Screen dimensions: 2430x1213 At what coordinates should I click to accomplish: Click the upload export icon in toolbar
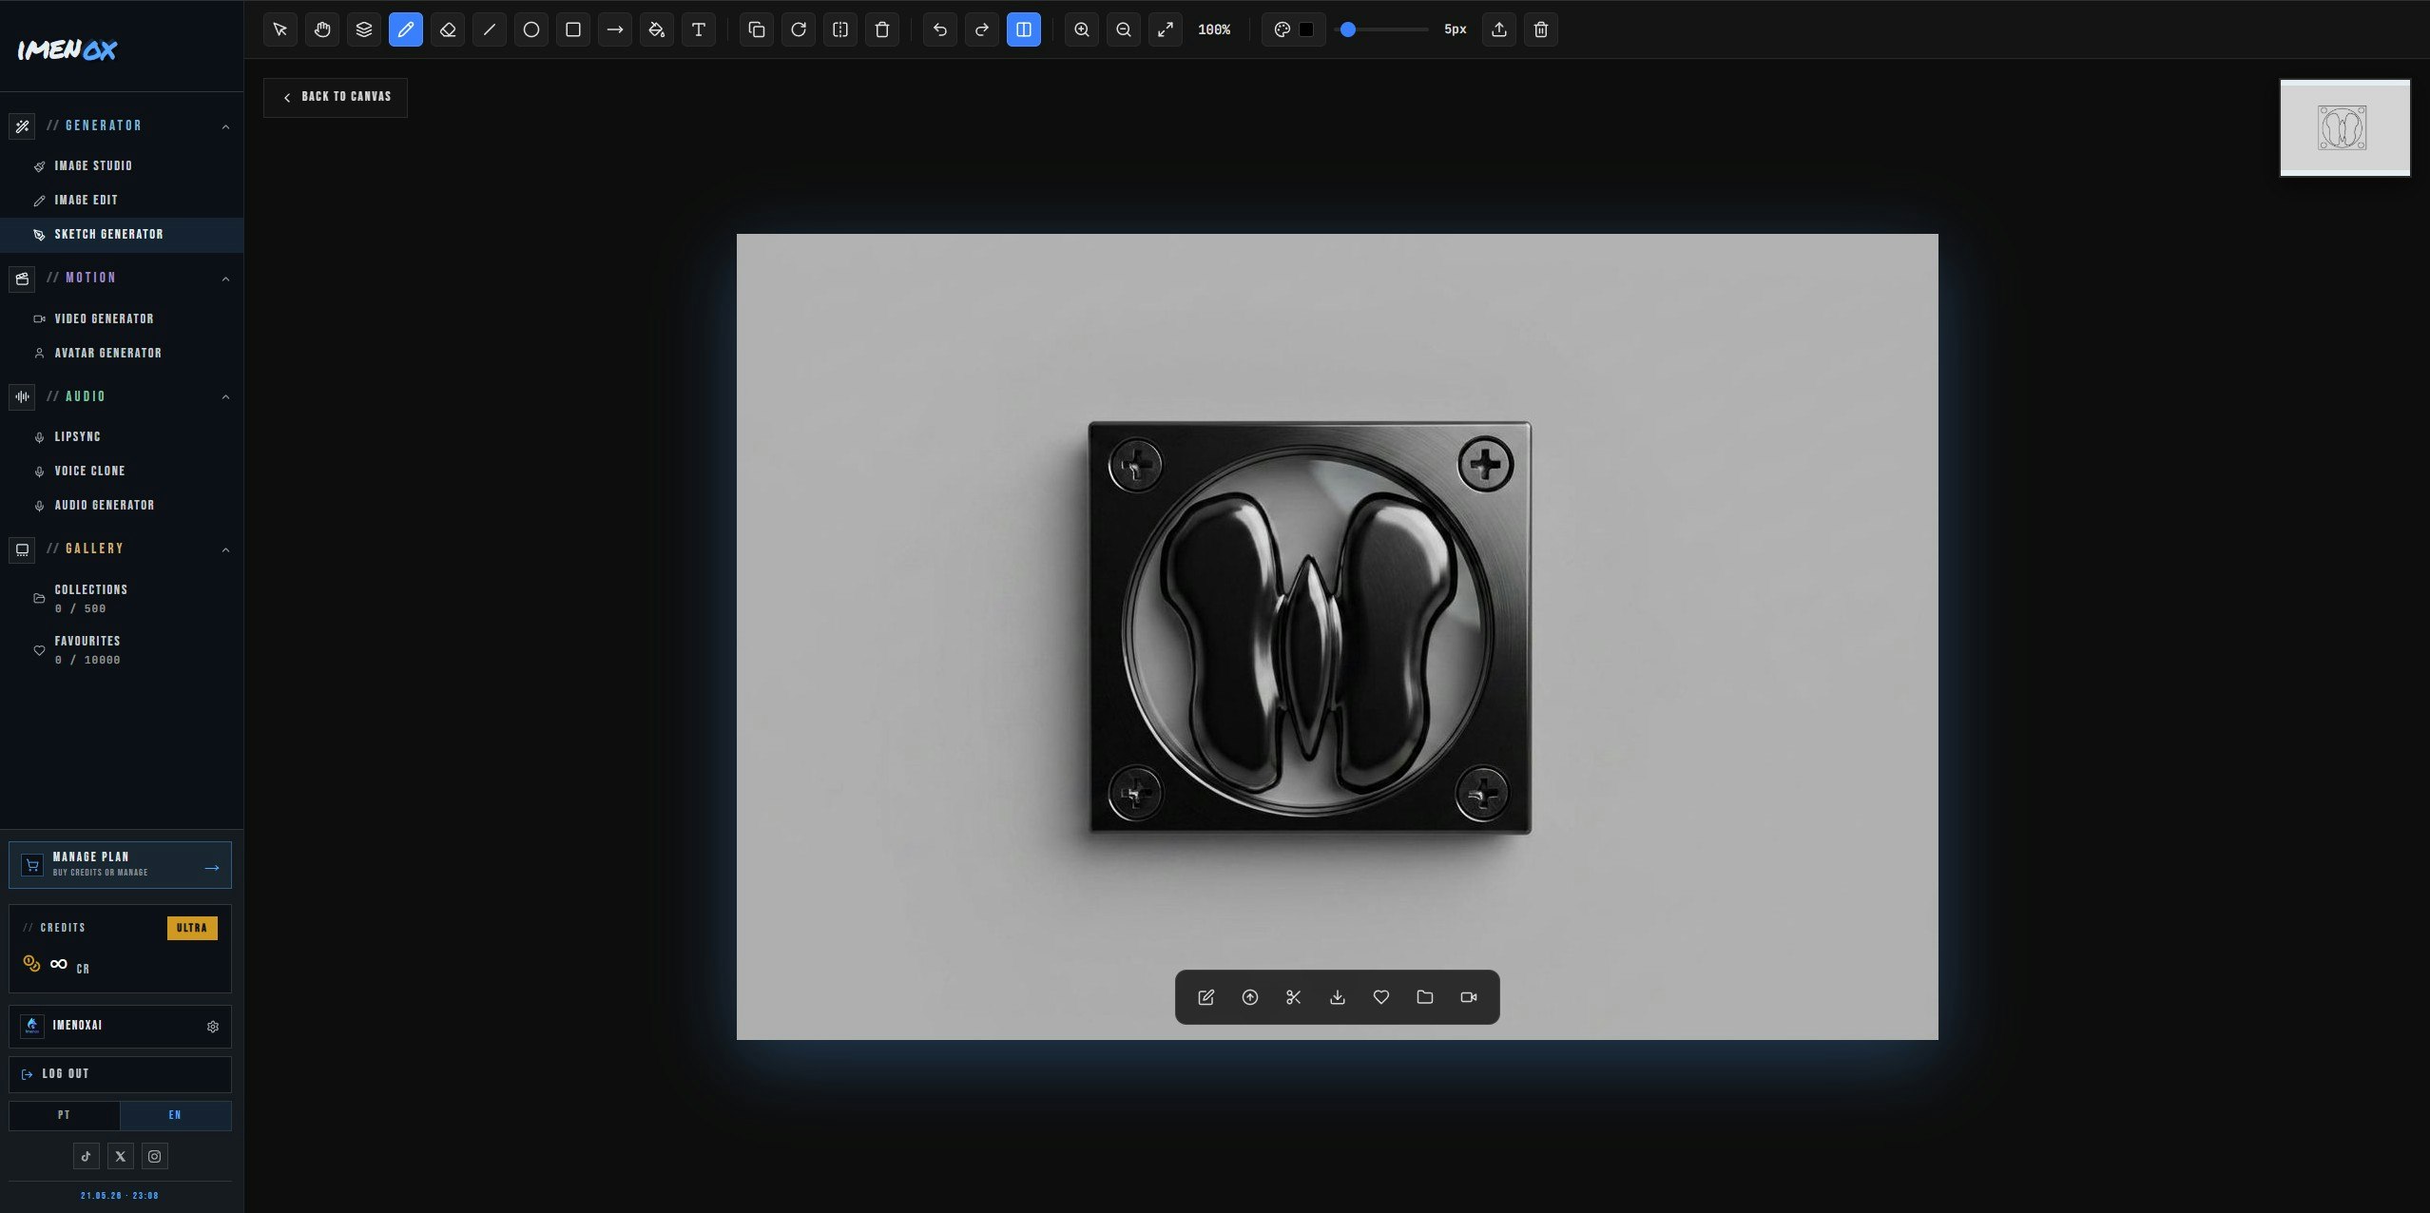(1499, 29)
